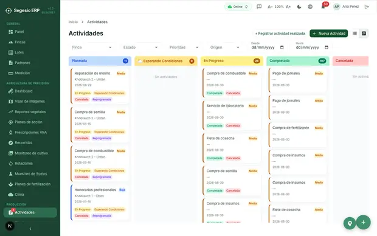
Task: Click the Planeada column header
Action: [x=100, y=61]
